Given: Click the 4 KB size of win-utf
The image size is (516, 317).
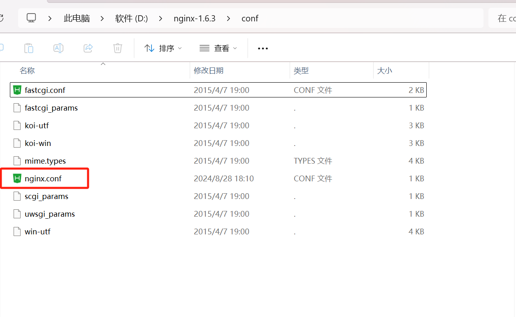Looking at the screenshot, I should coord(416,231).
